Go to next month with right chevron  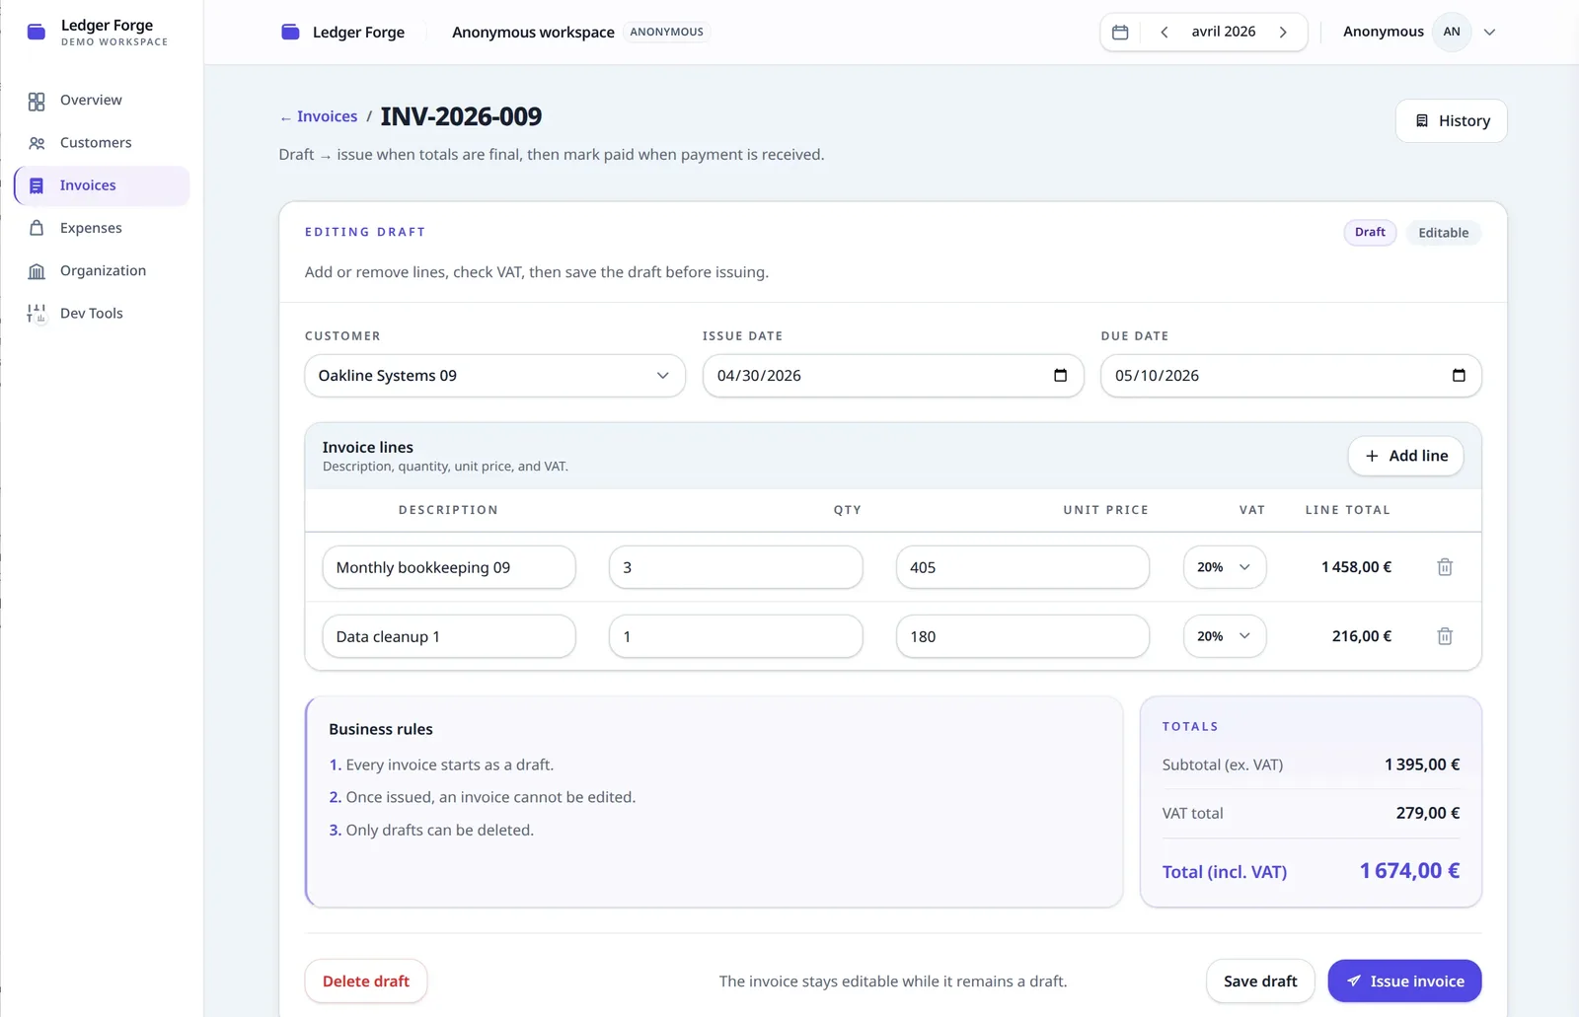(x=1283, y=33)
